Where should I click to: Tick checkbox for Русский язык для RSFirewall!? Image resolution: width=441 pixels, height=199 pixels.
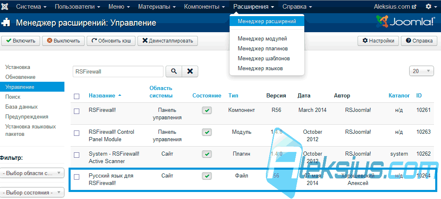(76, 177)
